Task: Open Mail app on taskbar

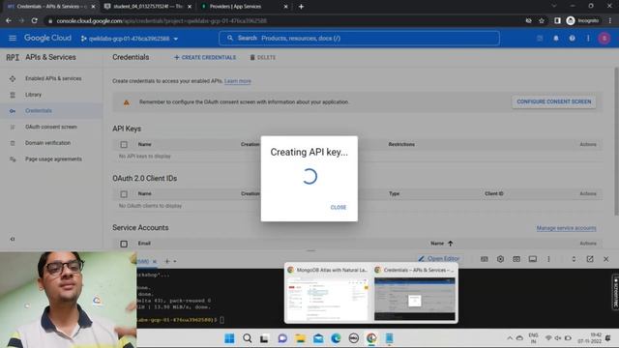Action: coord(318,338)
